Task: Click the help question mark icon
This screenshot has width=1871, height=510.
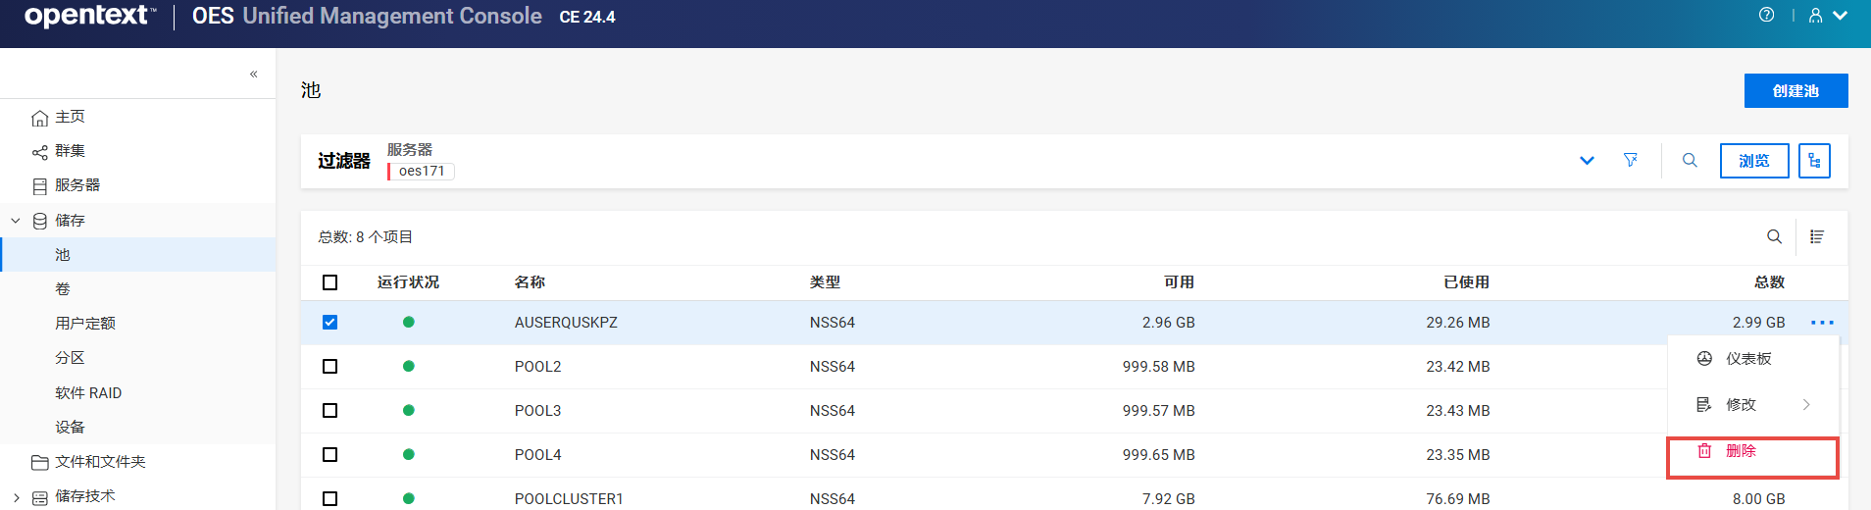Action: click(1766, 15)
